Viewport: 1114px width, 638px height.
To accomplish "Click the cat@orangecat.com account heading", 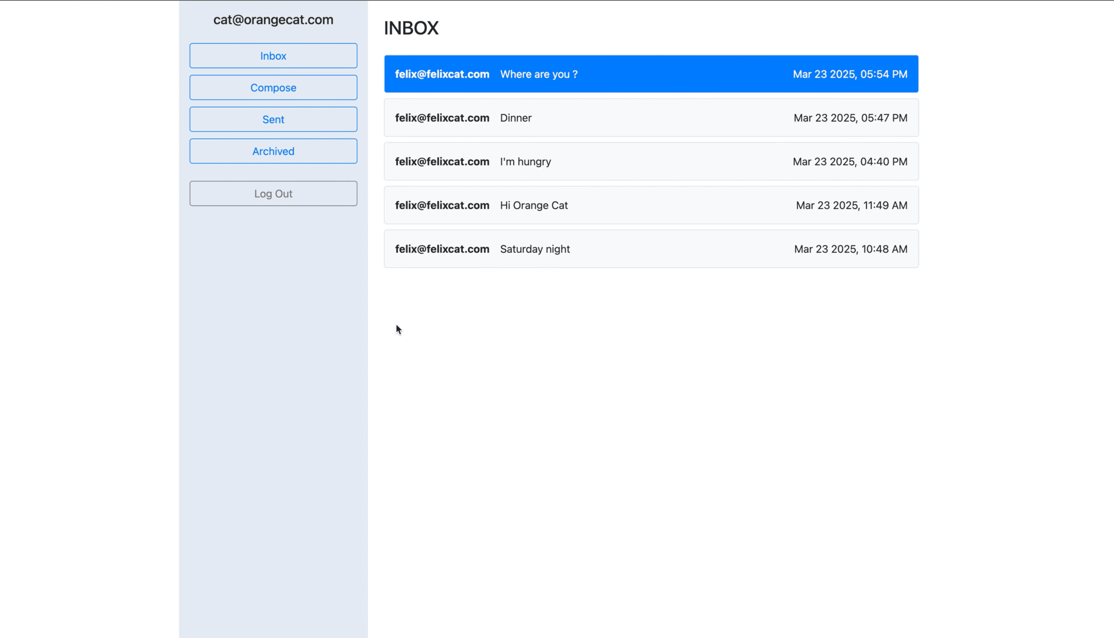I will [x=273, y=20].
